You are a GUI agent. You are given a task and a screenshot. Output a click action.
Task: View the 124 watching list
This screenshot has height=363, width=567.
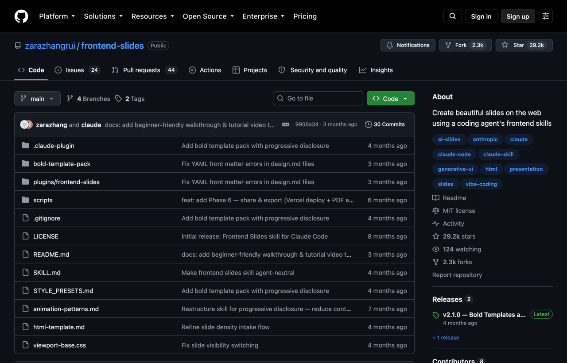[x=457, y=249]
